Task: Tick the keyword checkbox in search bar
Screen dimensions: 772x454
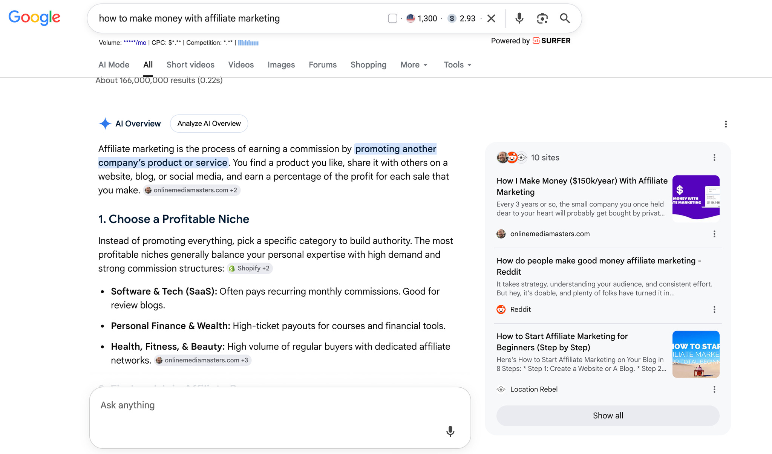Action: pyautogui.click(x=392, y=18)
